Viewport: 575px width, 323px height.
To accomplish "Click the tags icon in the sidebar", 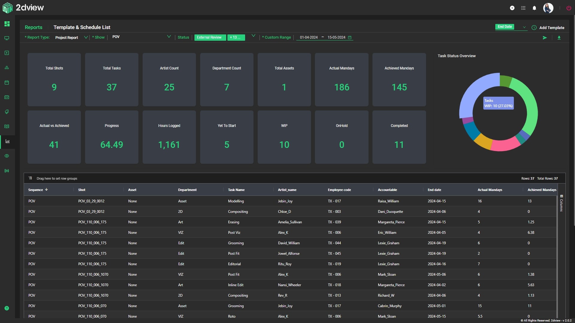I will click(7, 112).
